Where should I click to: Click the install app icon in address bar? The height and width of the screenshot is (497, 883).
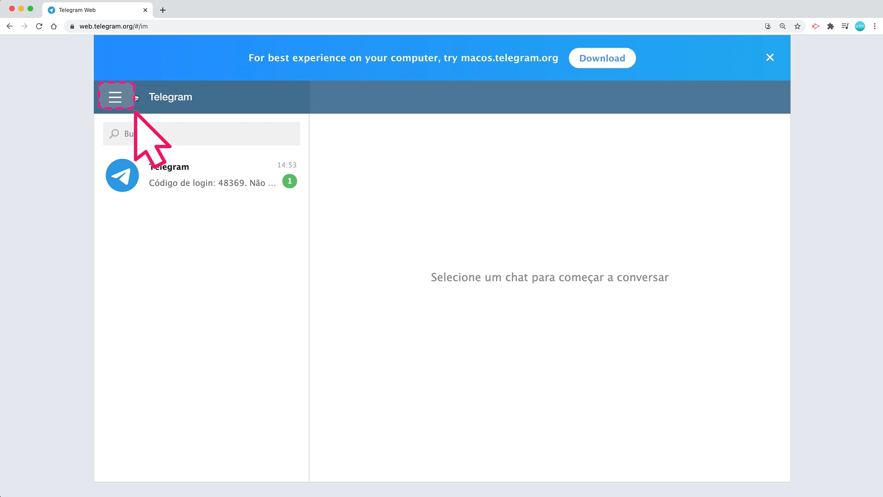tap(768, 26)
